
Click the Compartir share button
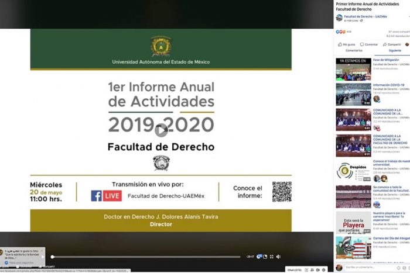pyautogui.click(x=392, y=44)
